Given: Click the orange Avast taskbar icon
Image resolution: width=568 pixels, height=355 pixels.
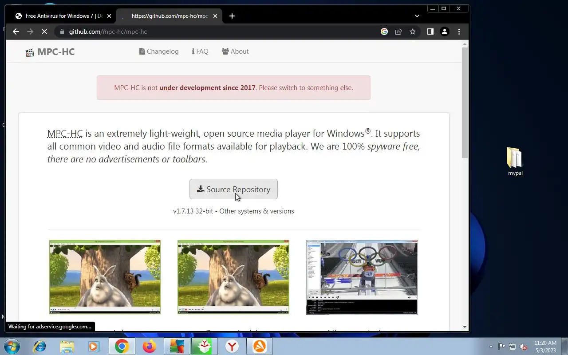Looking at the screenshot, I should [x=260, y=346].
